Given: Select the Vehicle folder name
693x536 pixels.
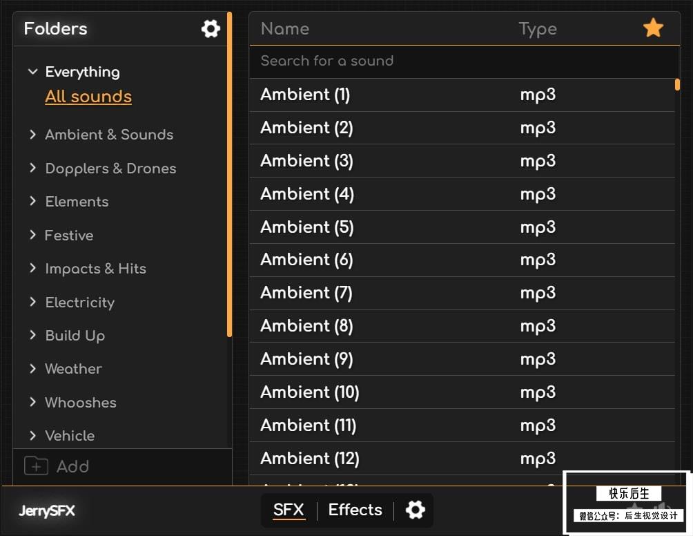Looking at the screenshot, I should click(70, 436).
